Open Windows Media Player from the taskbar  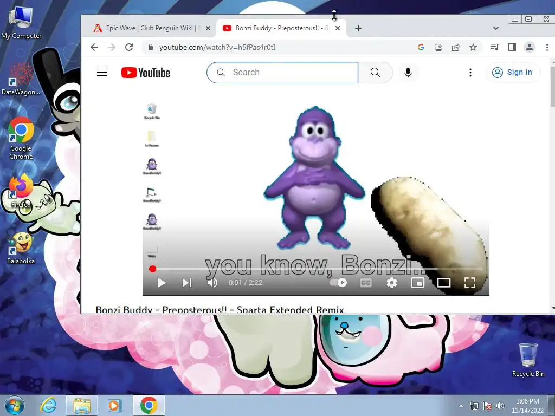[x=114, y=405]
